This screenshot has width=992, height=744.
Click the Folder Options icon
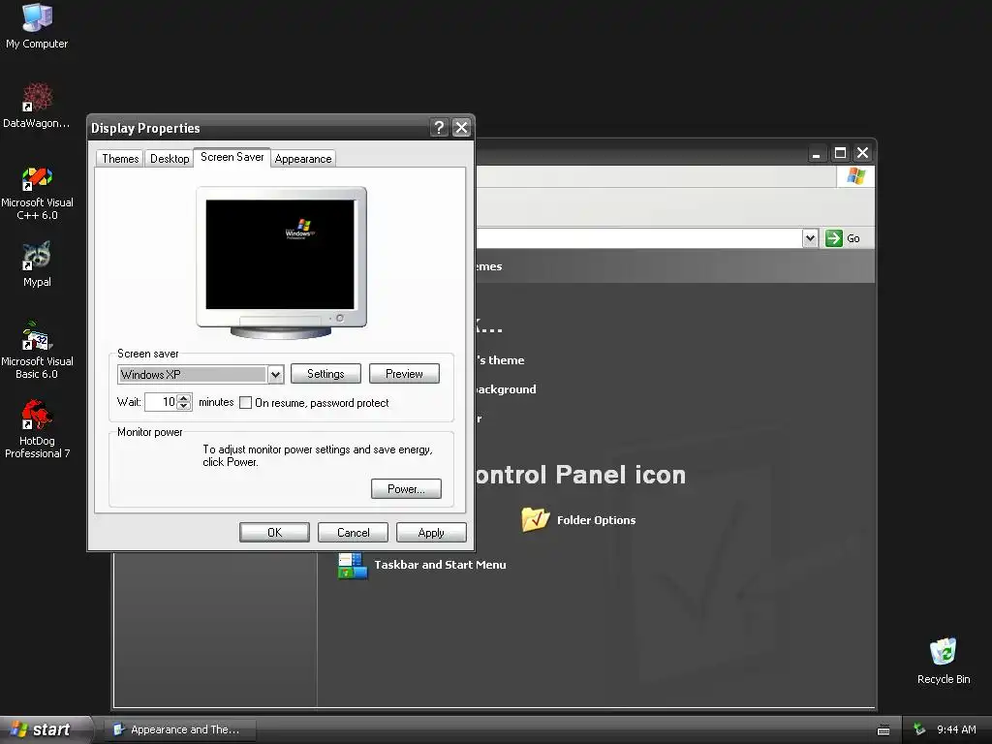[535, 519]
